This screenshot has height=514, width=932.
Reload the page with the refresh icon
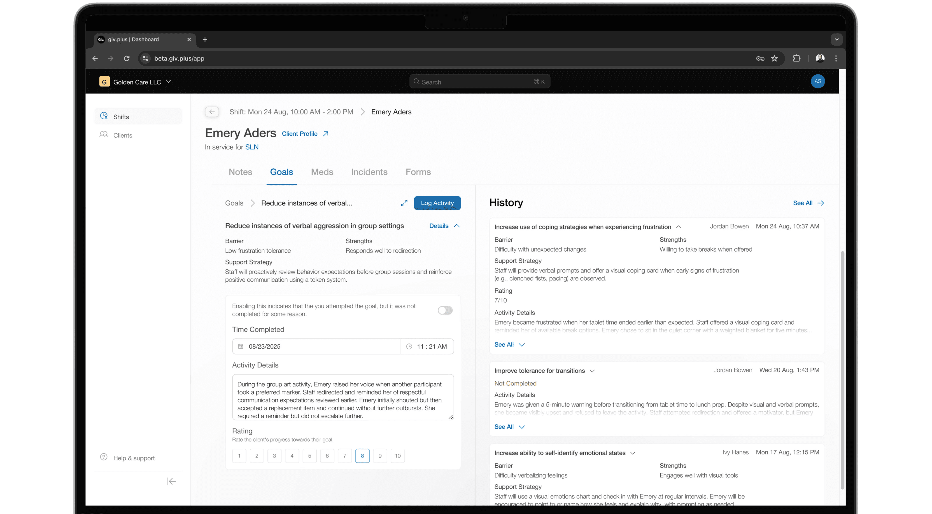point(127,58)
